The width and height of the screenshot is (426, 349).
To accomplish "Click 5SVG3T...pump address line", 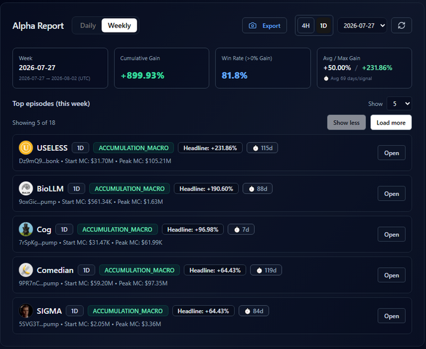I will [x=90, y=324].
